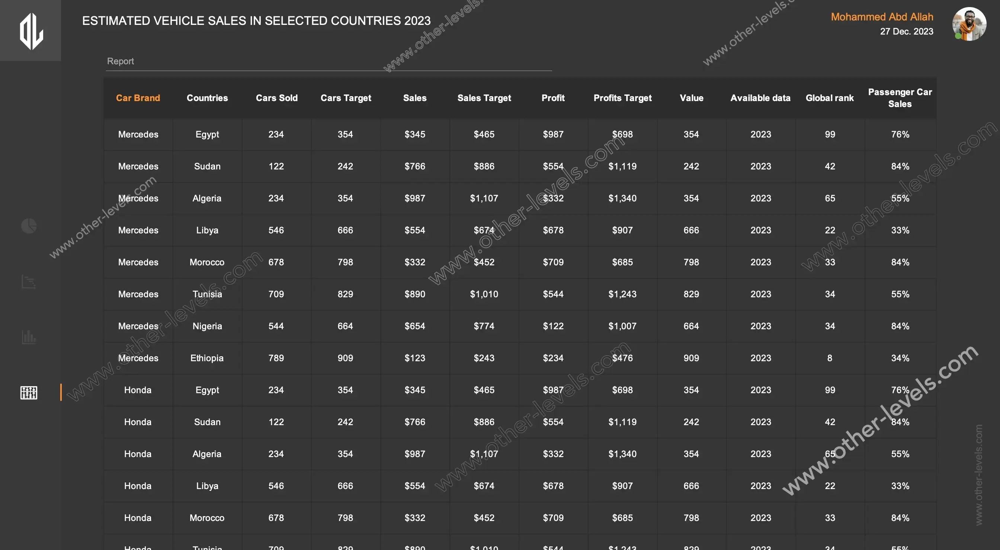The height and width of the screenshot is (550, 1000).
Task: Select the Sales Target column header
Action: point(484,98)
